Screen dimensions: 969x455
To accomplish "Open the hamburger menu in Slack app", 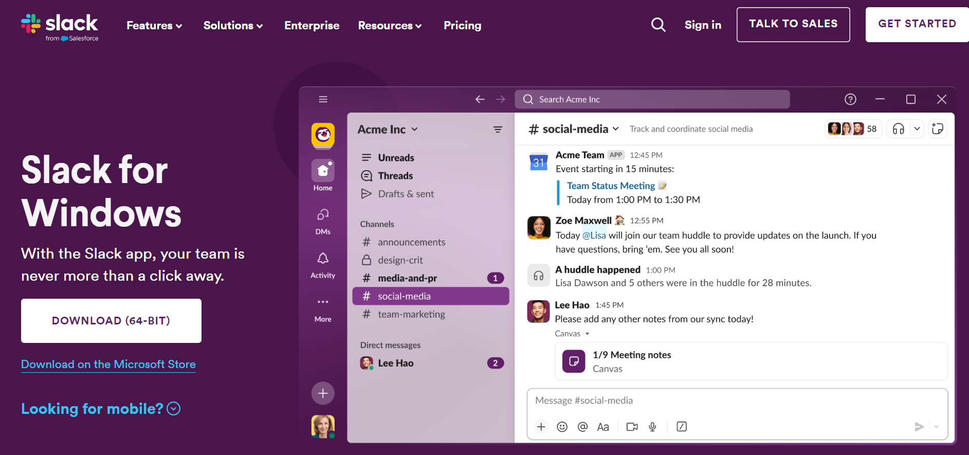I will (323, 99).
